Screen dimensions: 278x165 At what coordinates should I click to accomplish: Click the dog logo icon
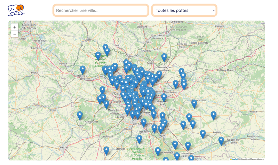coord(16,10)
